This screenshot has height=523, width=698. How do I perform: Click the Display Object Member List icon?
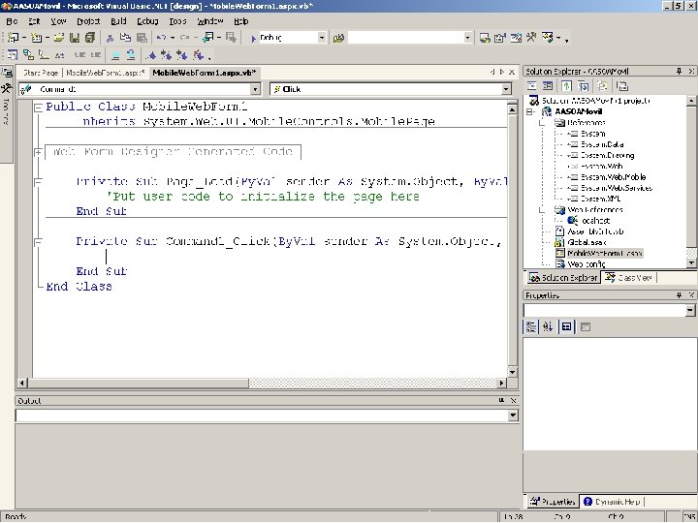click(13, 55)
